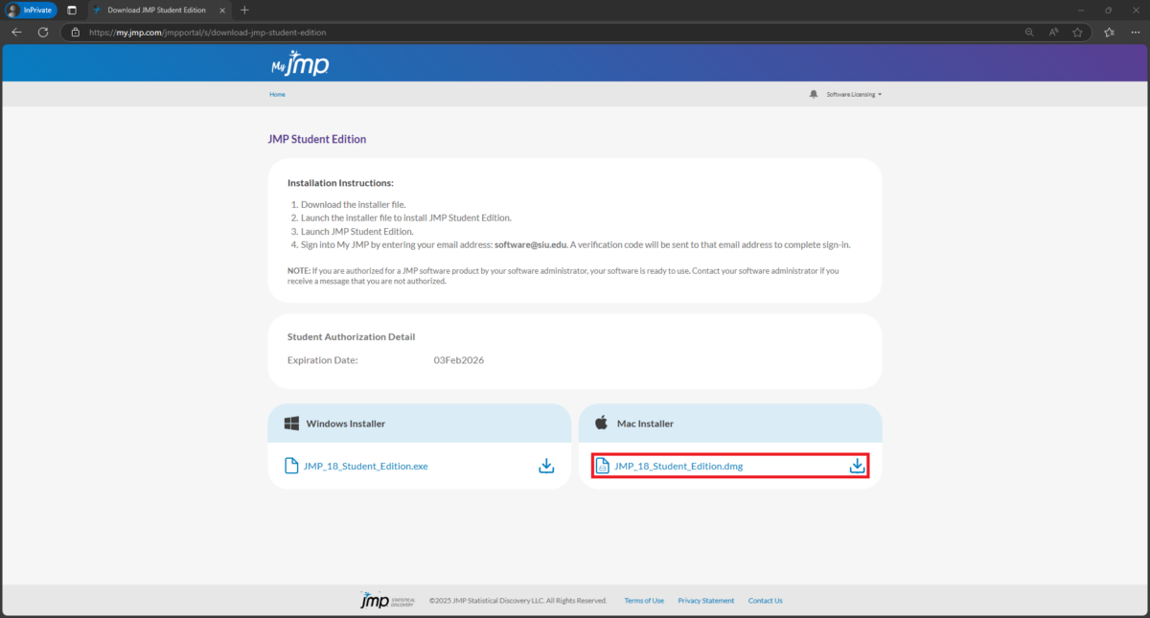The image size is (1150, 618).
Task: Refresh the page using the reload icon
Action: (42, 32)
